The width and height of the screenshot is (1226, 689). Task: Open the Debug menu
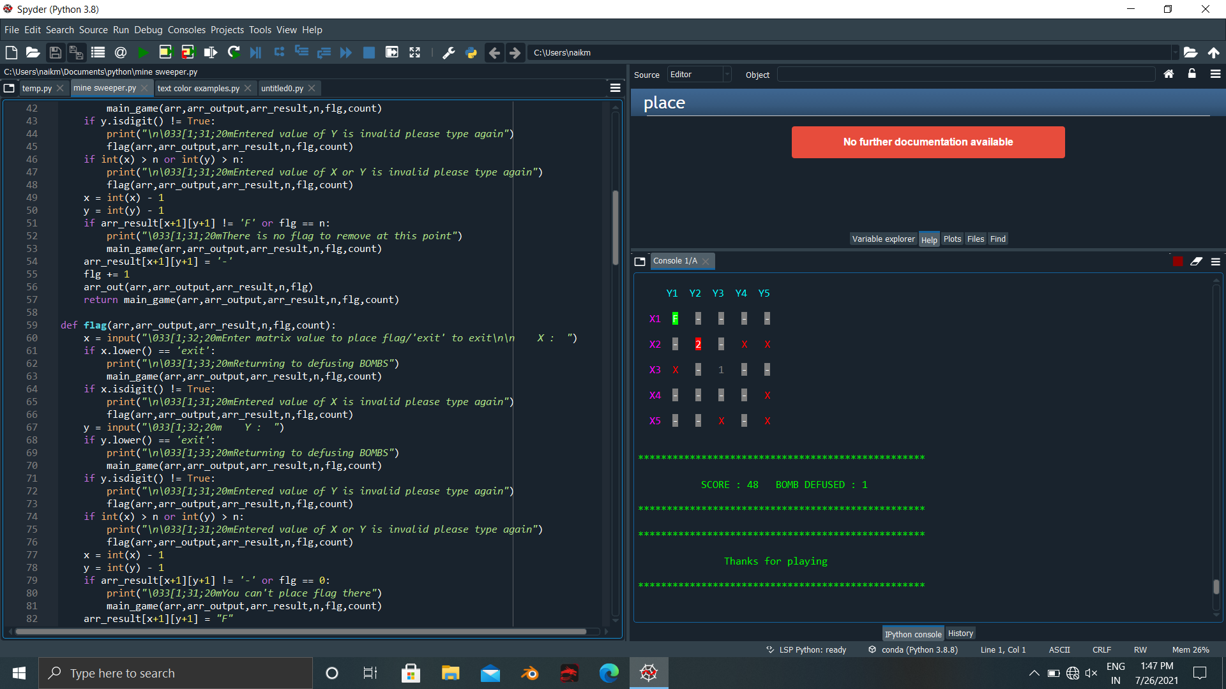click(148, 29)
